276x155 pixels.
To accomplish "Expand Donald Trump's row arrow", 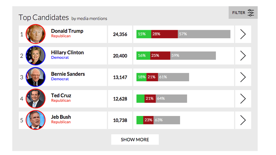I will [243, 34].
